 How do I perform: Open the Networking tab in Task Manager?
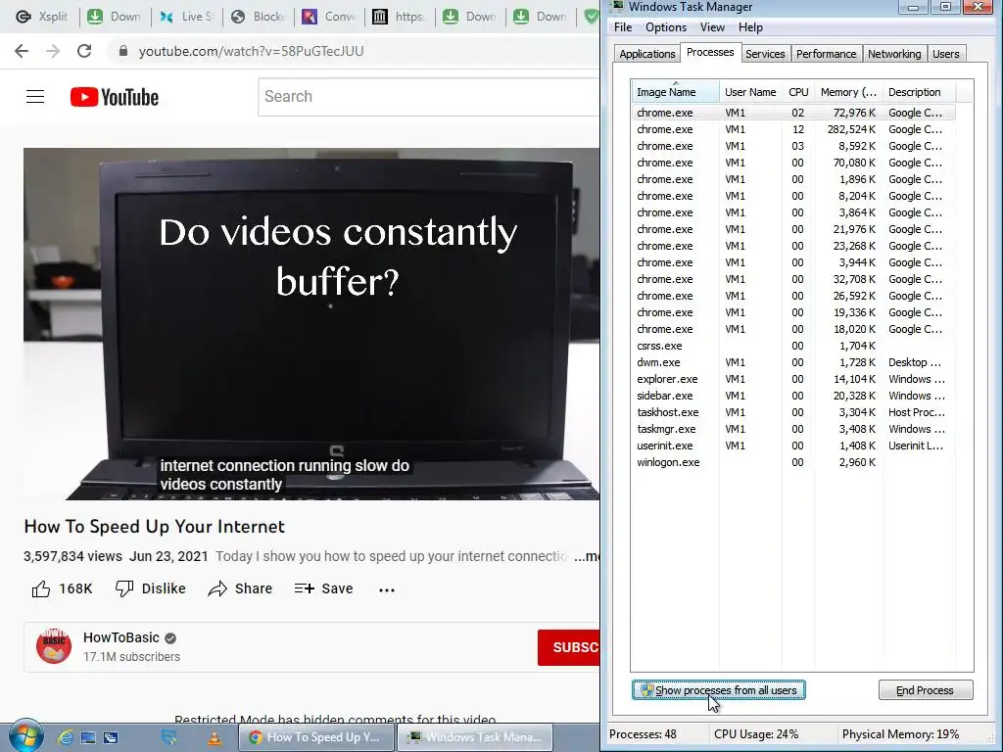coord(894,54)
